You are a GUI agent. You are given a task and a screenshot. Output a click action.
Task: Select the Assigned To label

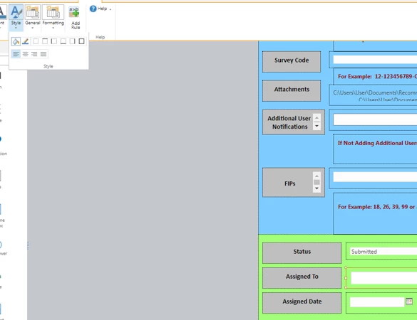click(302, 278)
